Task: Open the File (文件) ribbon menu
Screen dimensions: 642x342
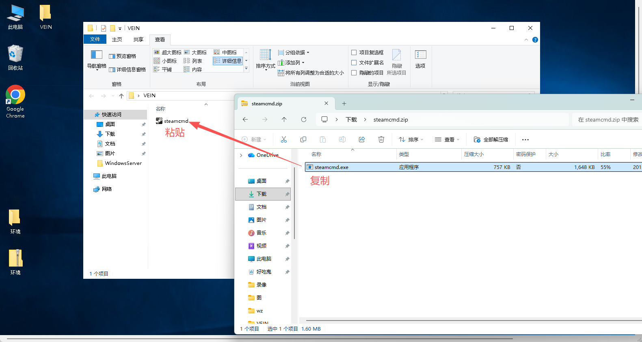Action: tap(95, 39)
